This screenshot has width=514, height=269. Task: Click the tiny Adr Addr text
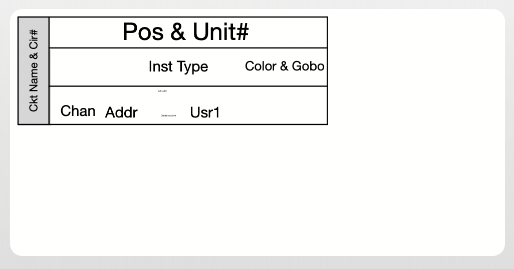click(x=162, y=91)
